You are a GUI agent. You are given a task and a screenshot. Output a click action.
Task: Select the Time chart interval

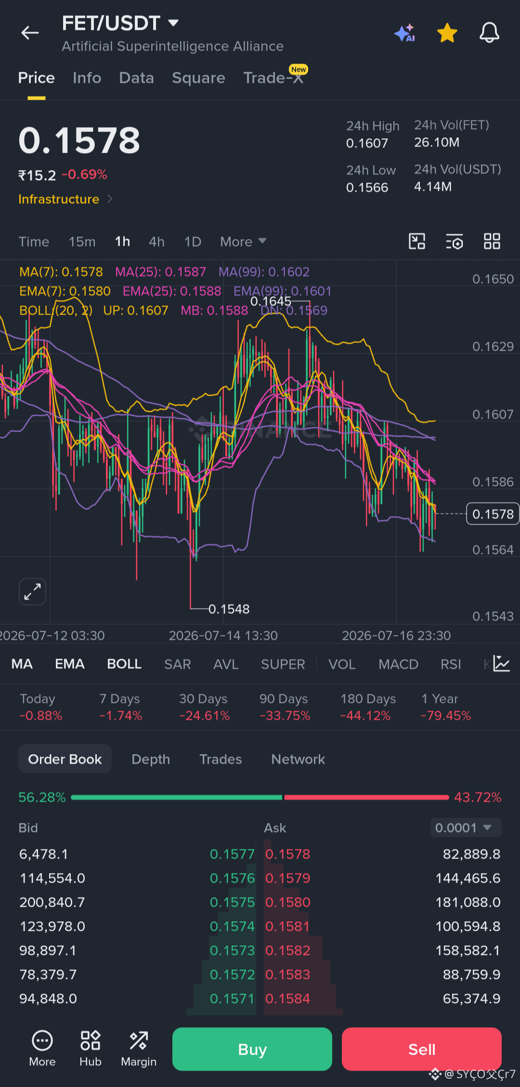coord(34,241)
